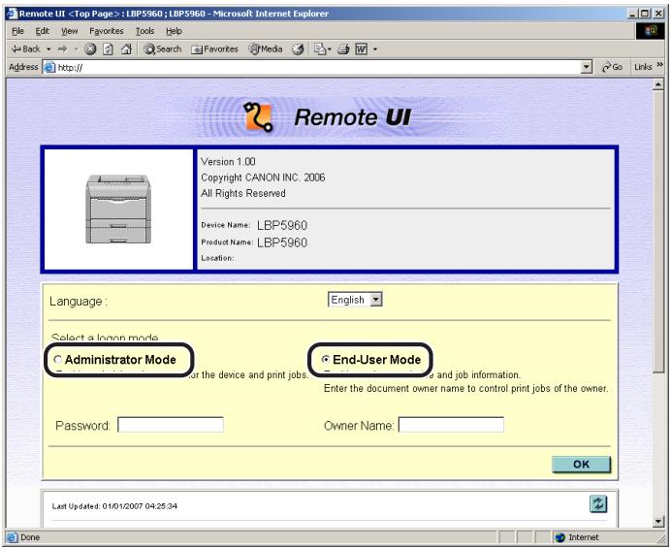Viewport: 672px width, 548px height.
Task: Click the Last Updated timestamp text
Action: pyautogui.click(x=114, y=506)
